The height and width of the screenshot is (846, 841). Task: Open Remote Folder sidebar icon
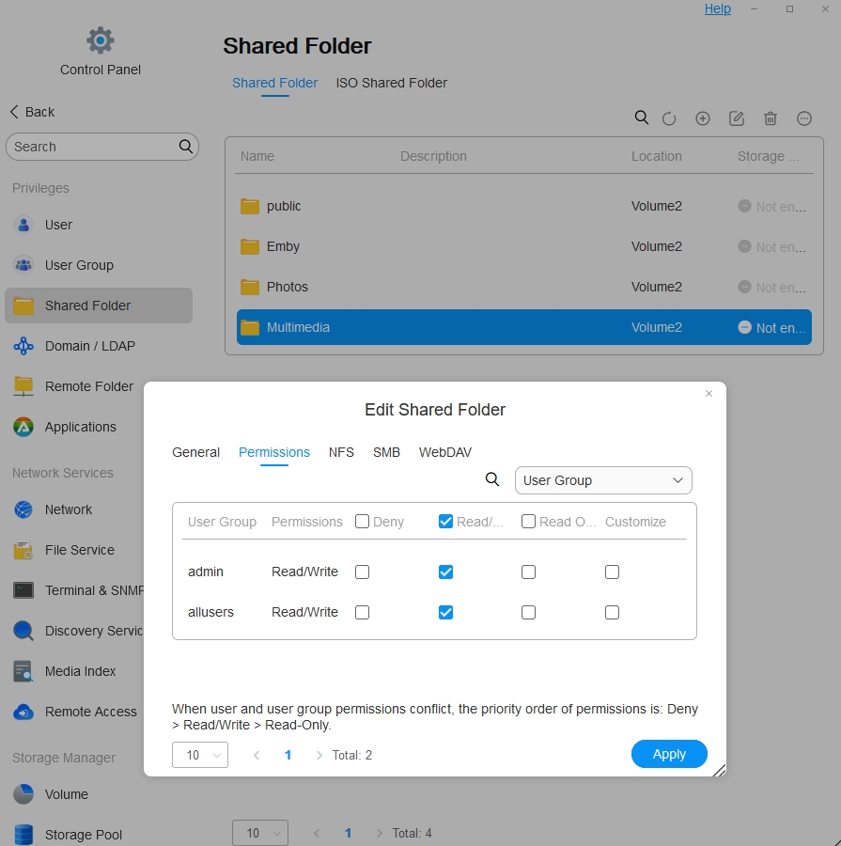pyautogui.click(x=23, y=386)
